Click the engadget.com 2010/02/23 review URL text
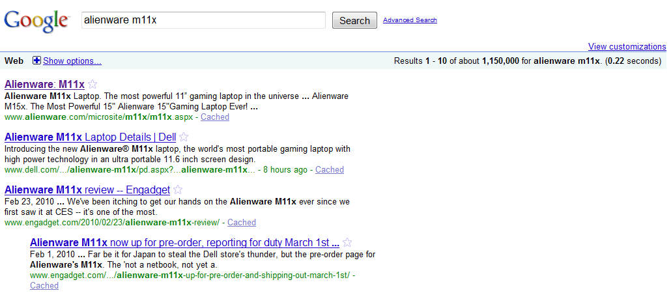 pyautogui.click(x=112, y=223)
